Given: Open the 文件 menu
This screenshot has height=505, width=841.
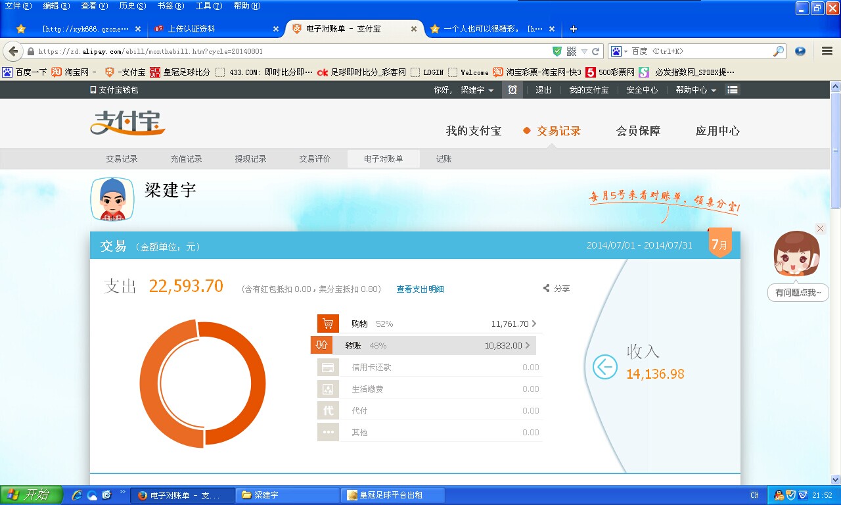Looking at the screenshot, I should click(18, 6).
